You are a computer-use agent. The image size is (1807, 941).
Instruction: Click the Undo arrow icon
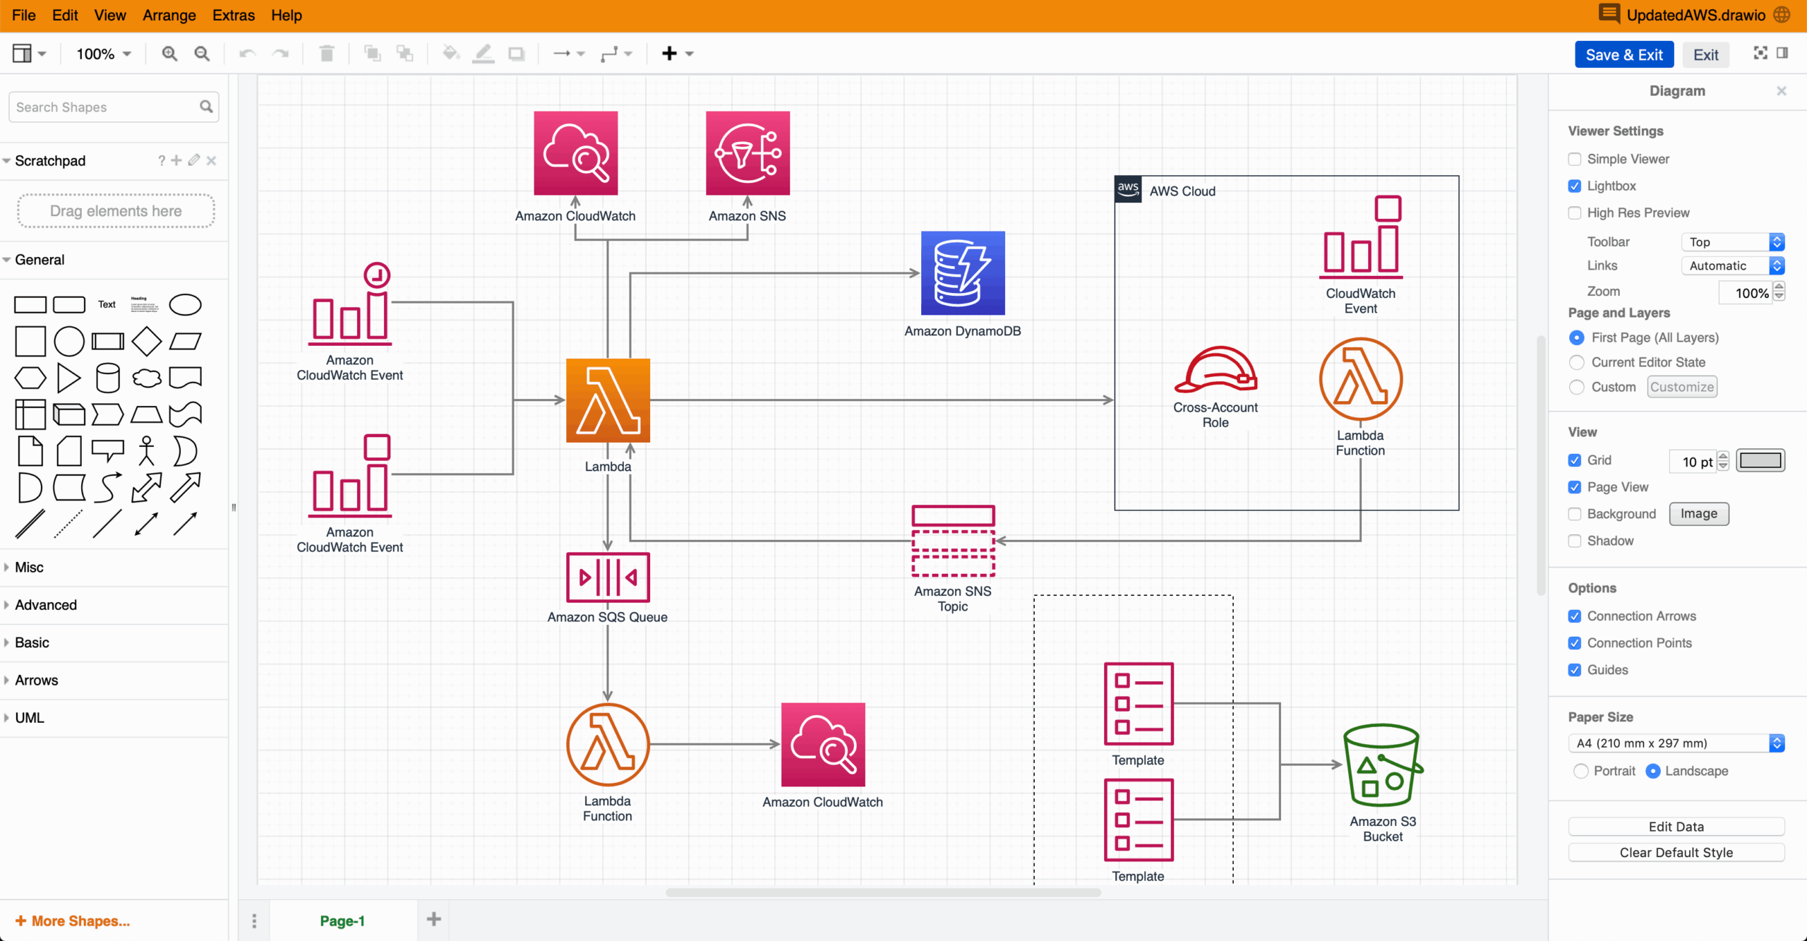247,54
